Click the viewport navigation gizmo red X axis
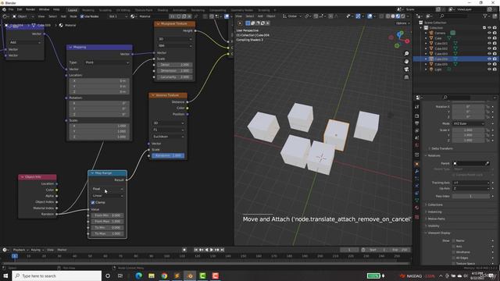 pos(407,41)
